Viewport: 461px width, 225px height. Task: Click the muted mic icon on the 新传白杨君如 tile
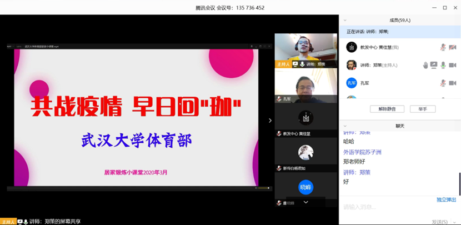pos(279,168)
